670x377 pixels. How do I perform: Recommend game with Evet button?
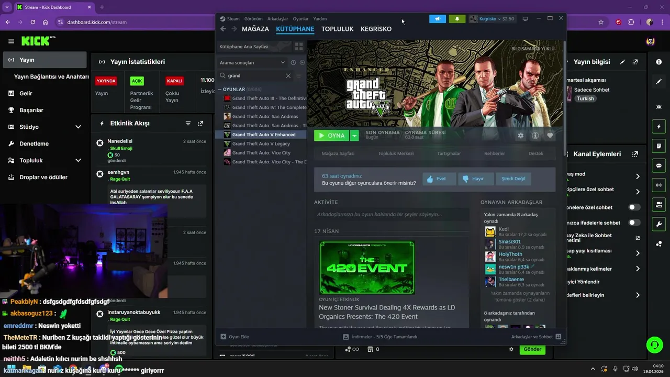439,179
